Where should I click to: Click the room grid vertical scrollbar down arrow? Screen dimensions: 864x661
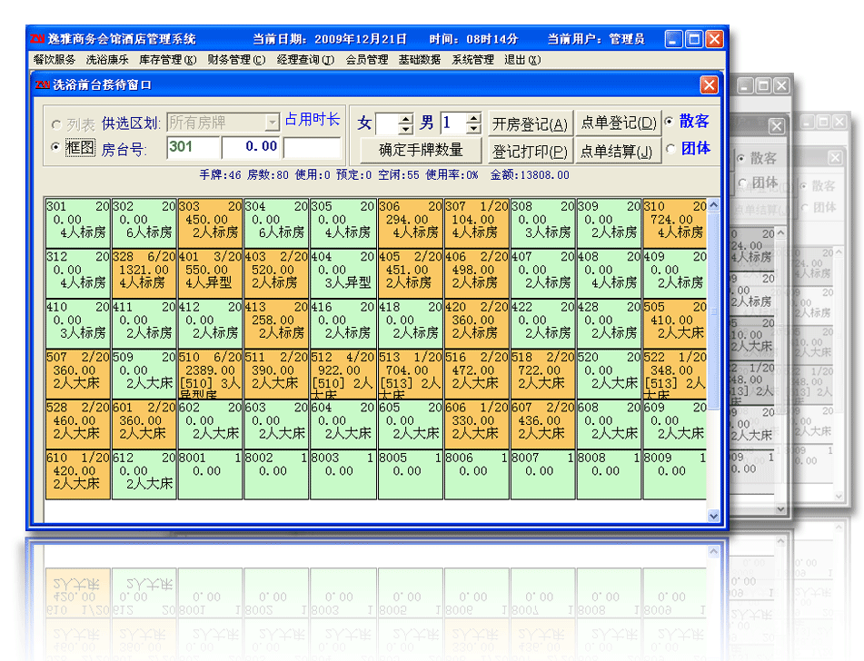pyautogui.click(x=713, y=516)
